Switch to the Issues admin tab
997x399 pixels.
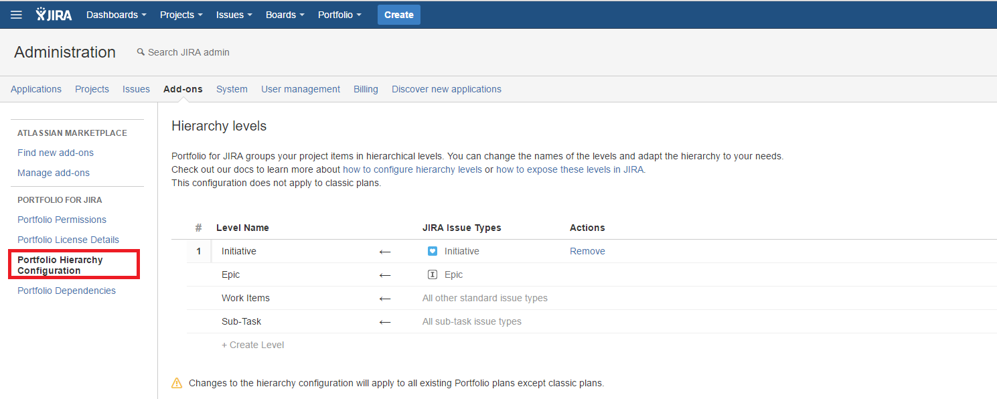pyautogui.click(x=136, y=89)
